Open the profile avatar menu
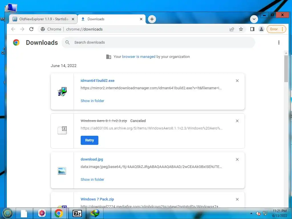 (x=261, y=29)
